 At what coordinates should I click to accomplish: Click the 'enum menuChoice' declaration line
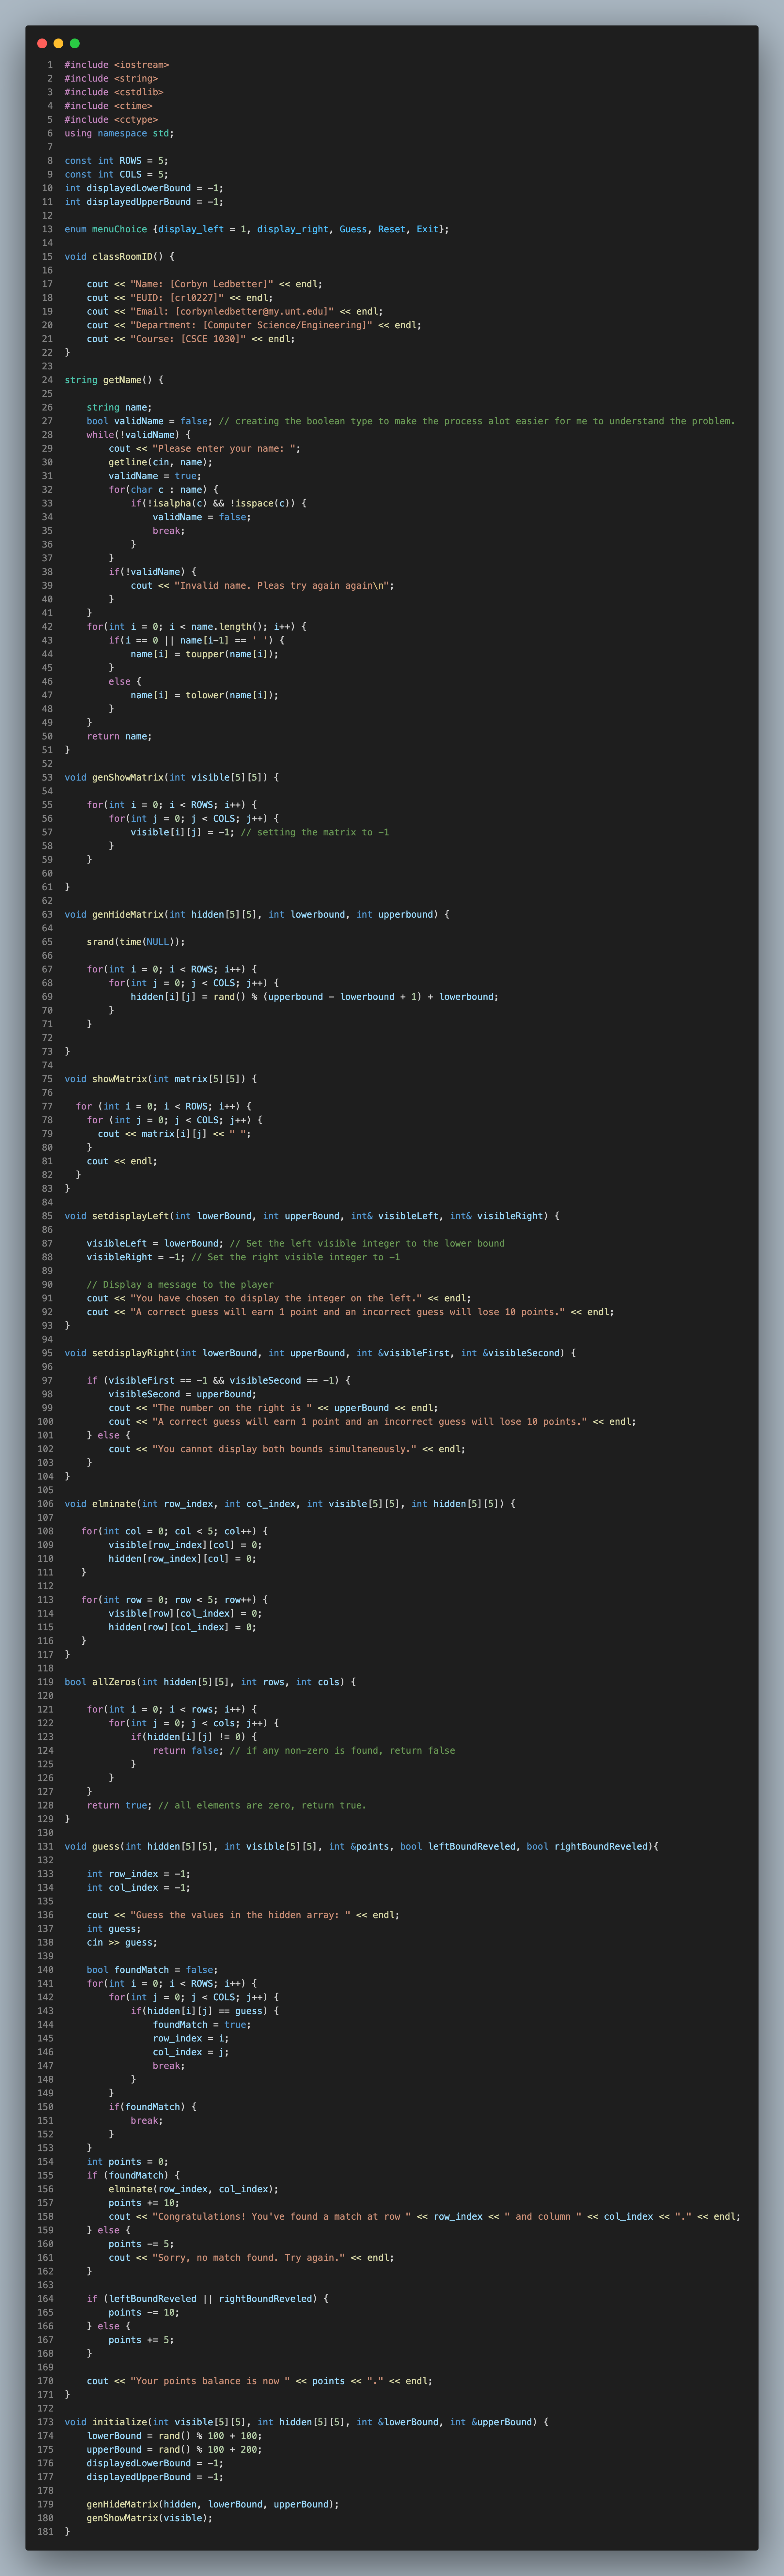click(257, 229)
